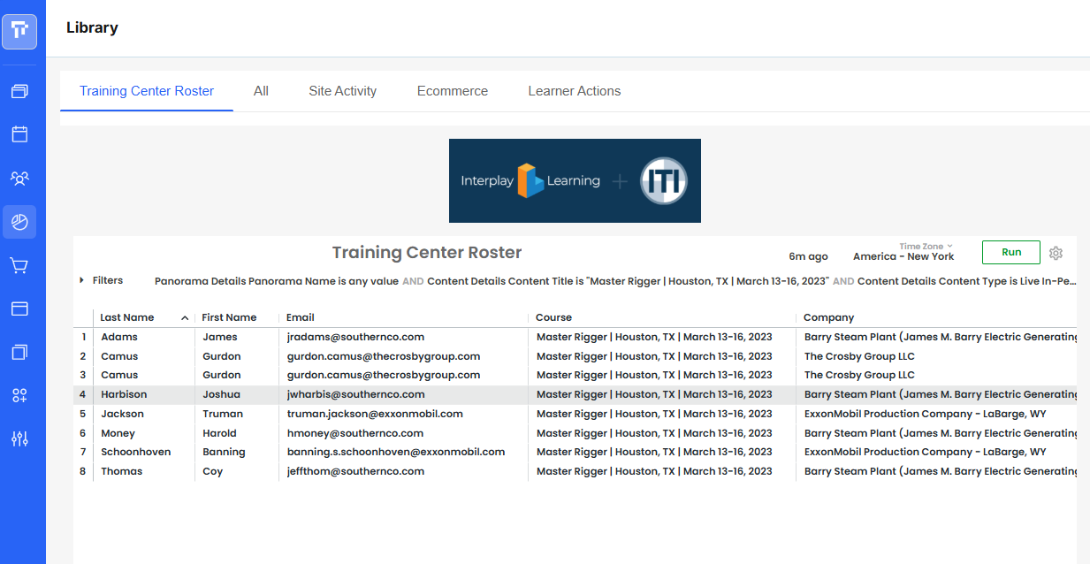Select first name 'Coy'
The image size is (1090, 564).
pyautogui.click(x=211, y=471)
